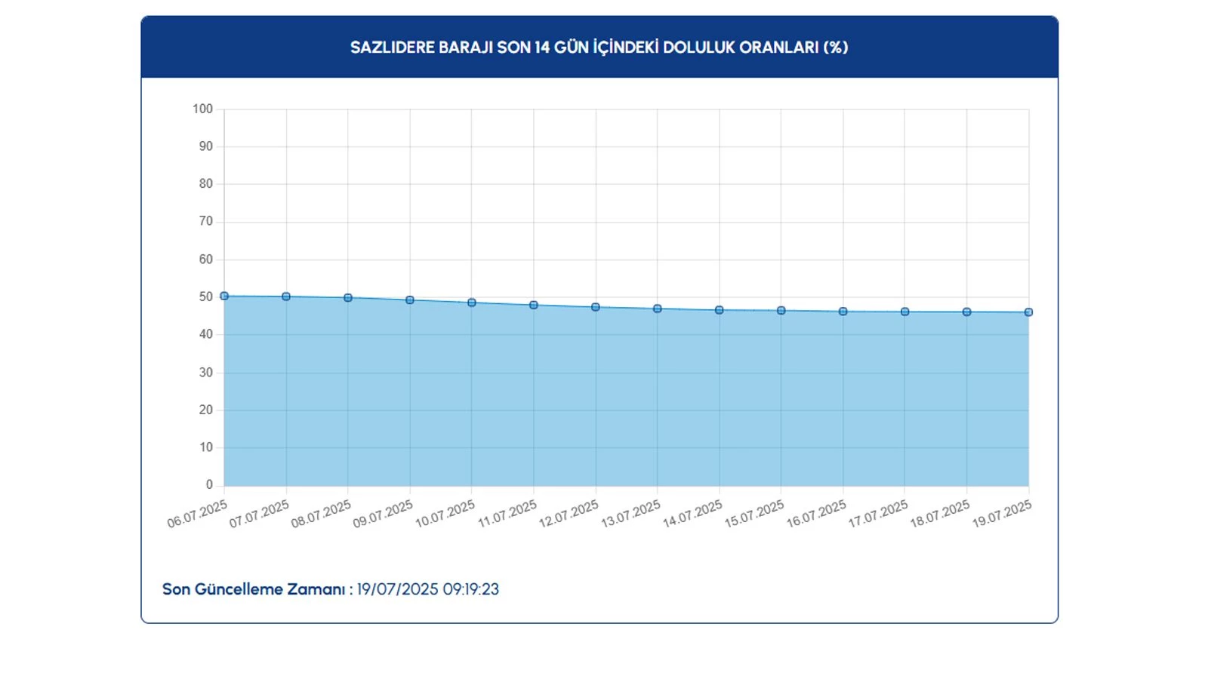The height and width of the screenshot is (679, 1208).
Task: Select the line marker at 13.07.2025
Action: pyautogui.click(x=658, y=309)
